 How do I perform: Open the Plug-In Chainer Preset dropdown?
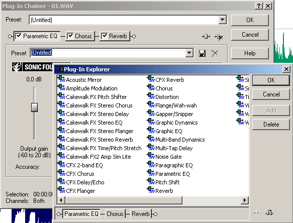click(222, 20)
